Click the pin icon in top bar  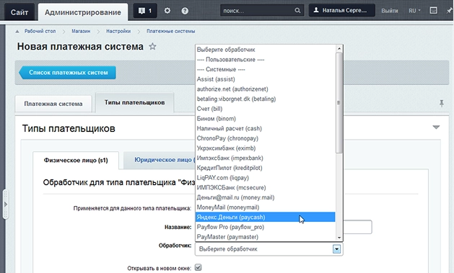[449, 11]
